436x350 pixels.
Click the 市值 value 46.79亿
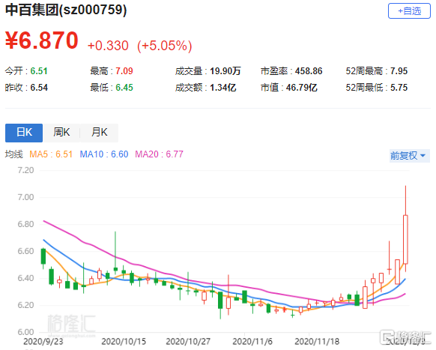302,88
